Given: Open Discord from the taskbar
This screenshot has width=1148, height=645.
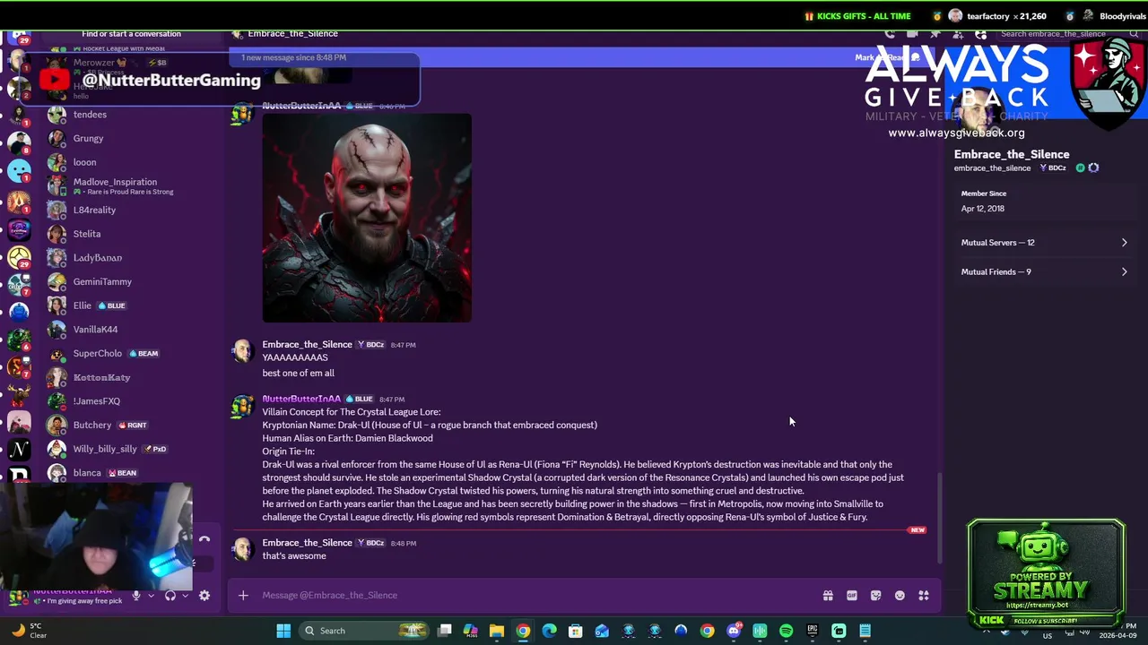Looking at the screenshot, I should (x=734, y=631).
